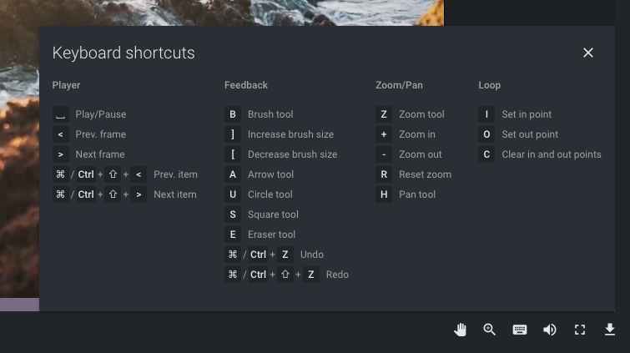
Task: Click the I key for Set in point
Action: (x=486, y=114)
